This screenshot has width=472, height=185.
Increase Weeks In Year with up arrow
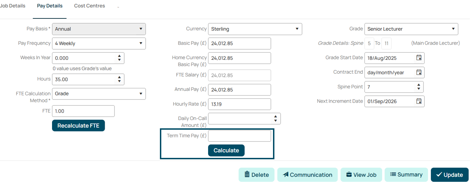119,56
